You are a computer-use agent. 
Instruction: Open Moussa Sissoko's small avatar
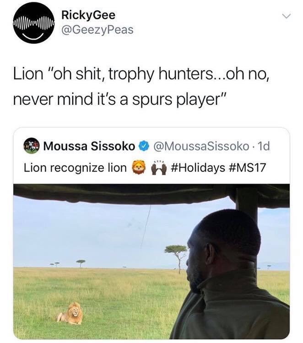tap(31, 146)
